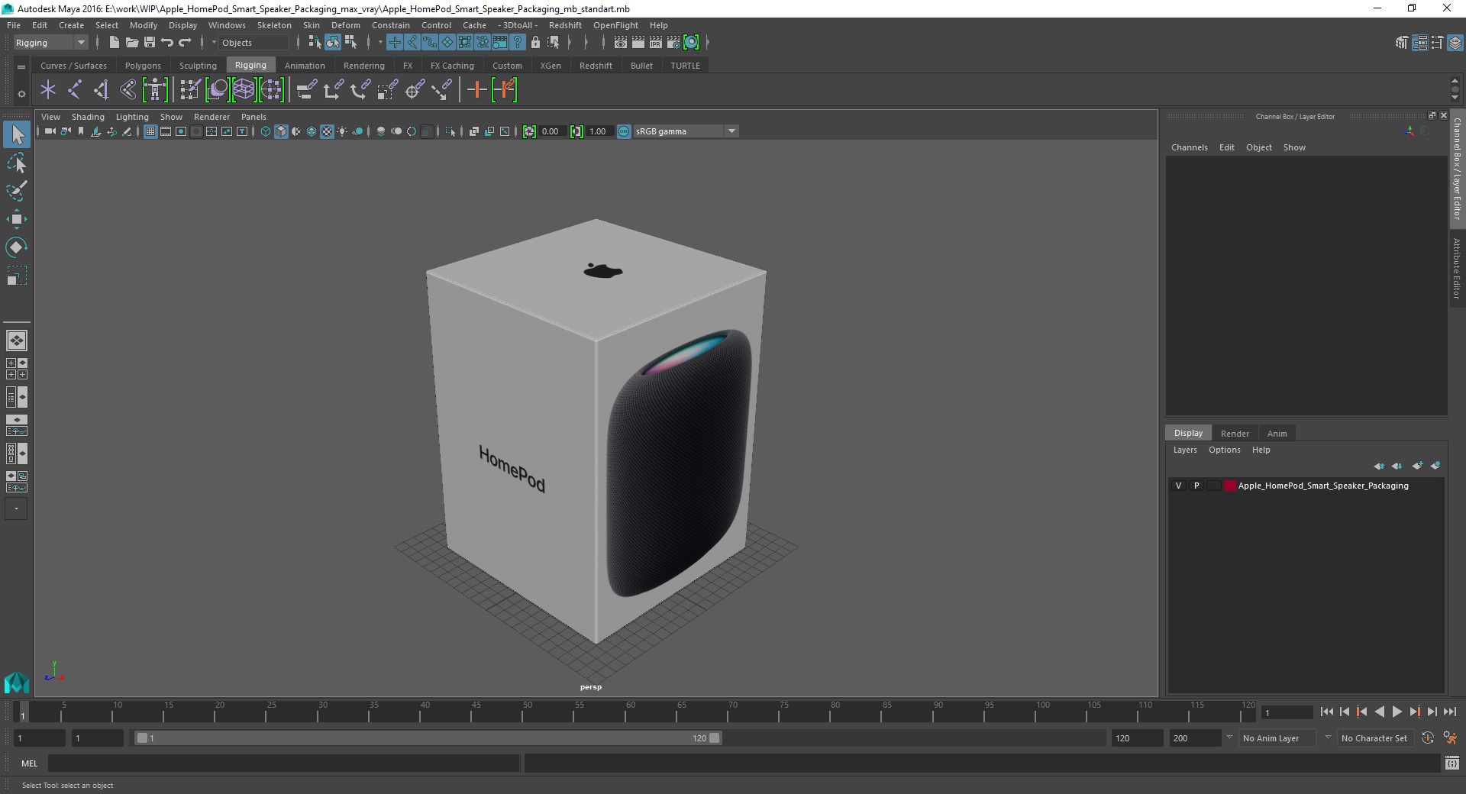
Task: Click the Parent Constraint shelf icon
Action: click(x=307, y=90)
